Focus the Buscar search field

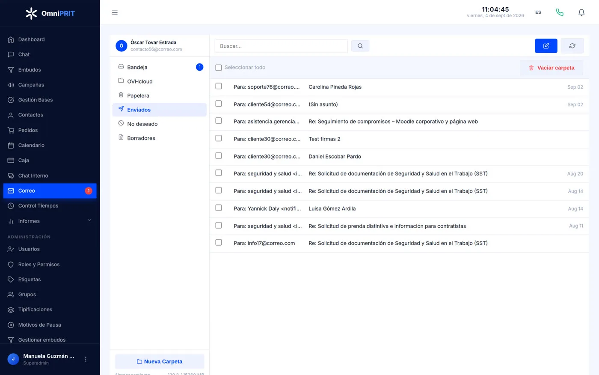(281, 46)
